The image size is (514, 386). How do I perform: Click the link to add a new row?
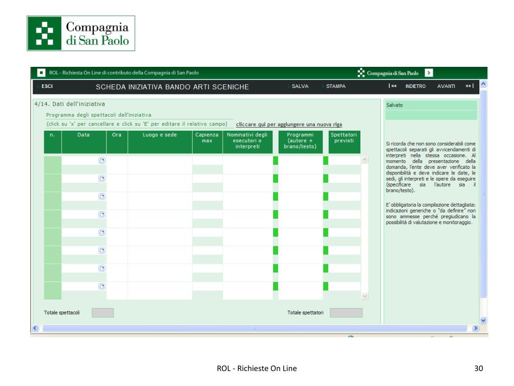click(289, 125)
